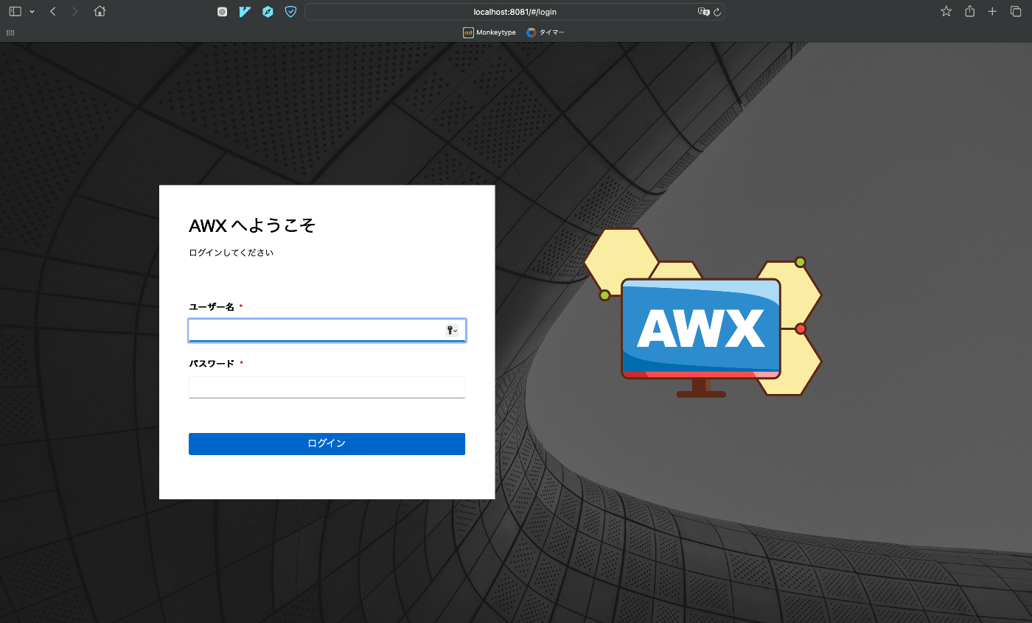Click the AWX へようこそ heading

[x=252, y=225]
